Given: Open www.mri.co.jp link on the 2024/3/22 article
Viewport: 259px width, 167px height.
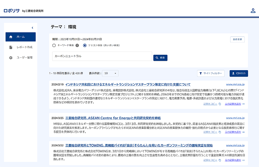Looking at the screenshot, I should 235,145.
